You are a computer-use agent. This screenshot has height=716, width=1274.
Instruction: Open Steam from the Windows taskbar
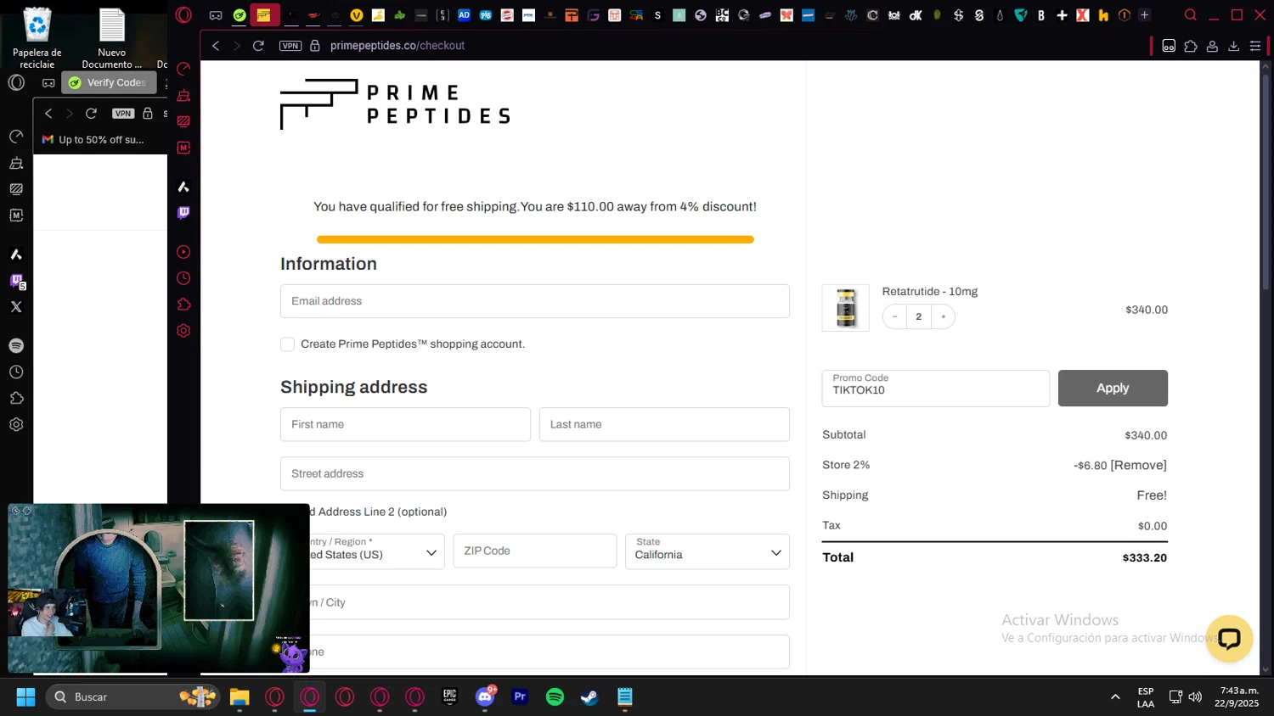(x=589, y=697)
